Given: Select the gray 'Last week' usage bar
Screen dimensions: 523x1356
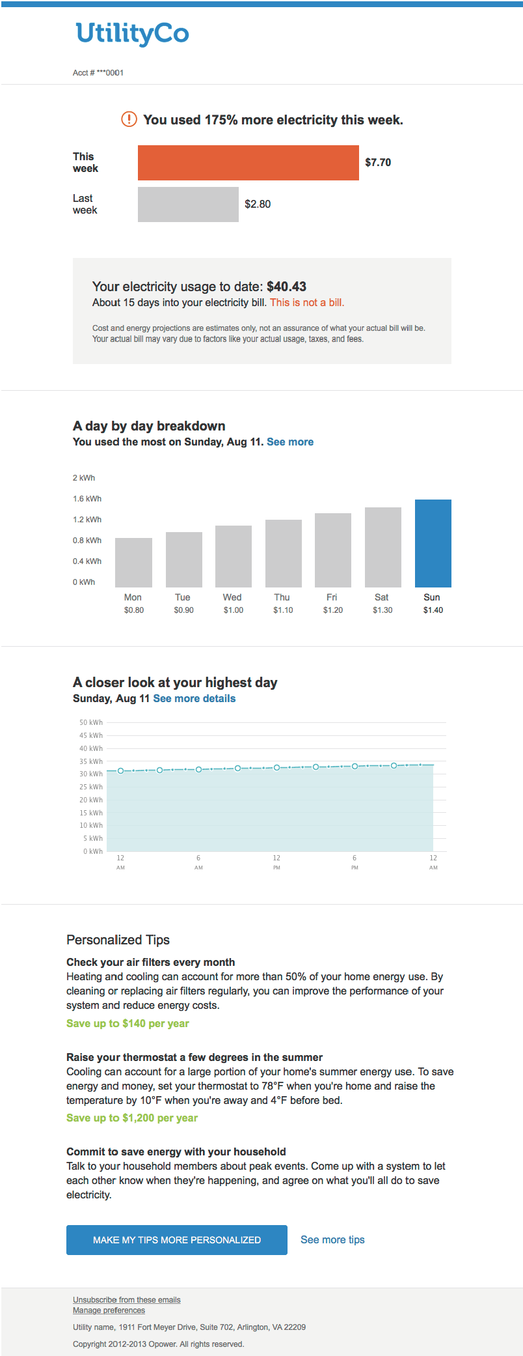Looking at the screenshot, I should [x=188, y=205].
